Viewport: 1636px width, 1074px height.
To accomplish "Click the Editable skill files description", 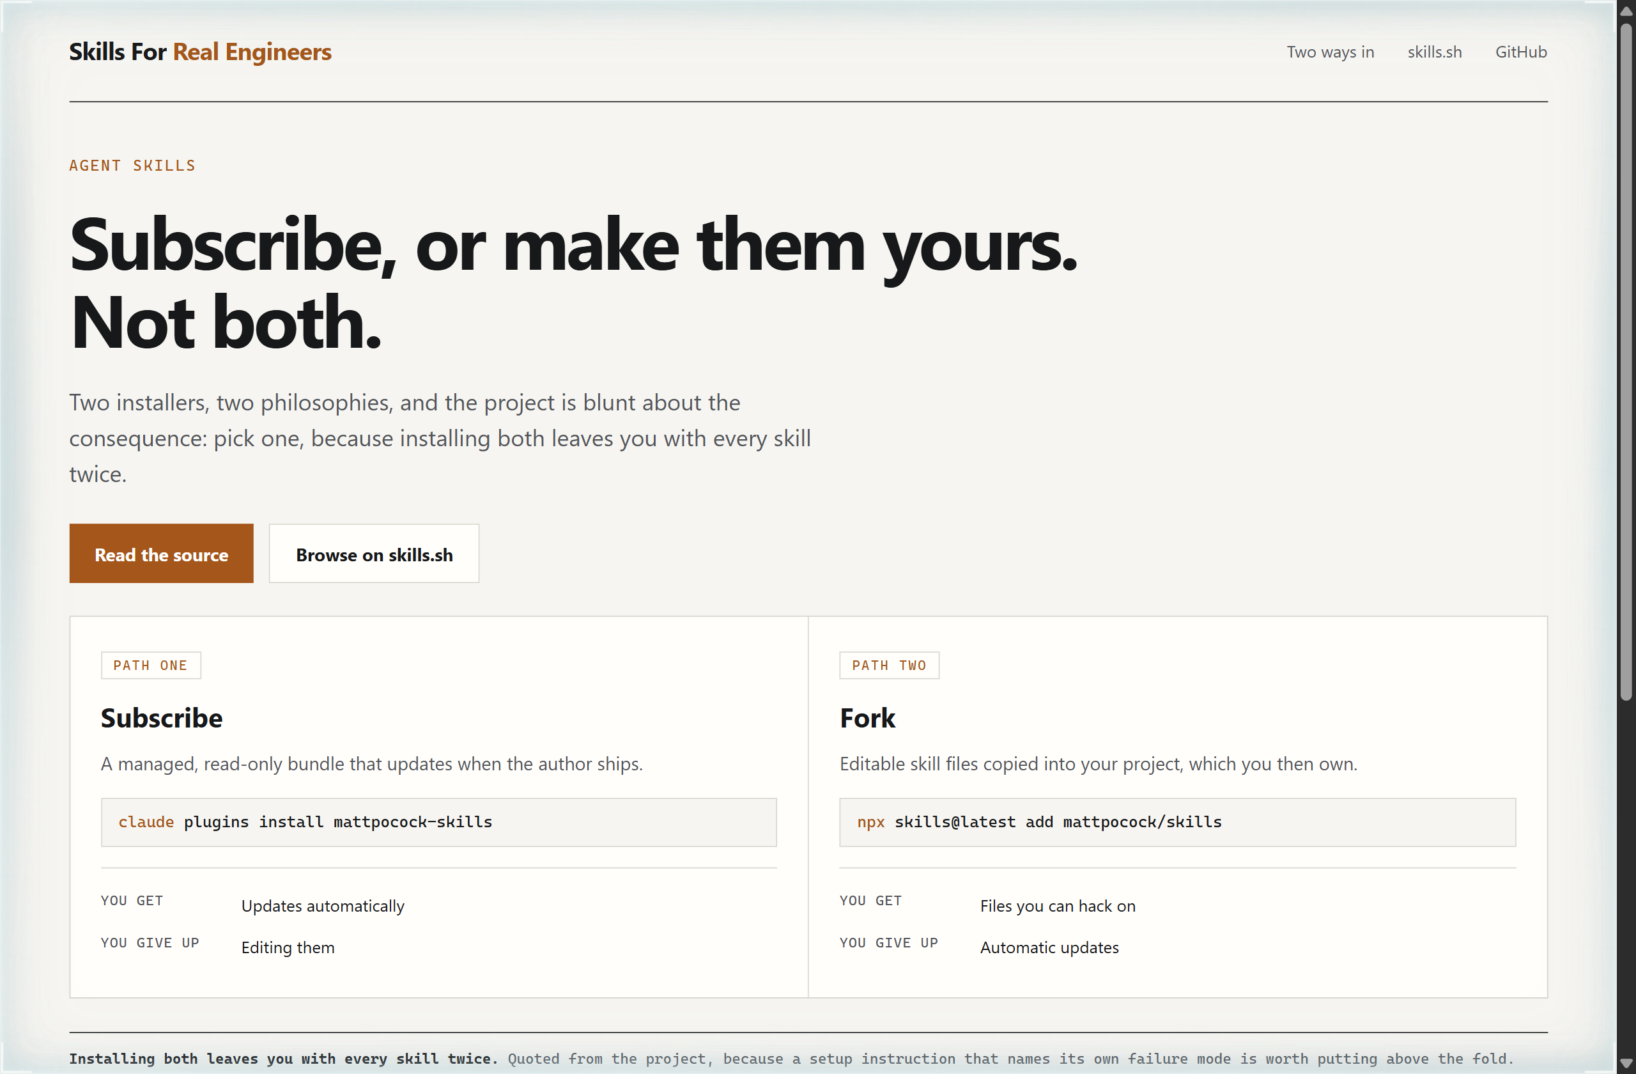I will (x=1098, y=764).
